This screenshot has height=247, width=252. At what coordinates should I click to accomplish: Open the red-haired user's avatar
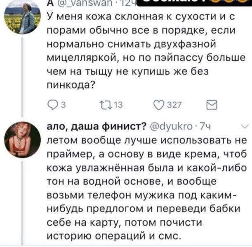tap(22, 140)
